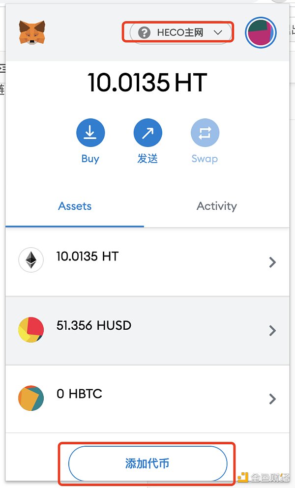Expand the 10.0135 HT asset chevron
Screen dimensions: 295x488
point(272,262)
